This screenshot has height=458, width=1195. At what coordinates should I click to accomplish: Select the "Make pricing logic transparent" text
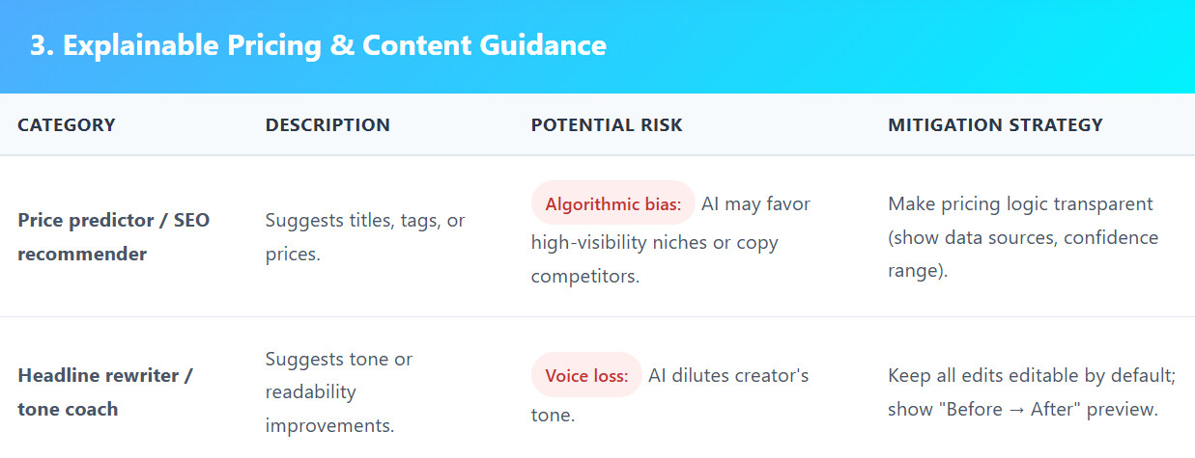(1020, 204)
